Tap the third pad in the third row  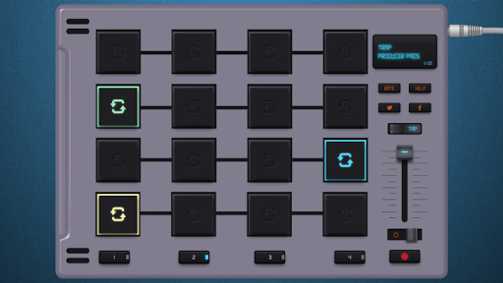(270, 160)
